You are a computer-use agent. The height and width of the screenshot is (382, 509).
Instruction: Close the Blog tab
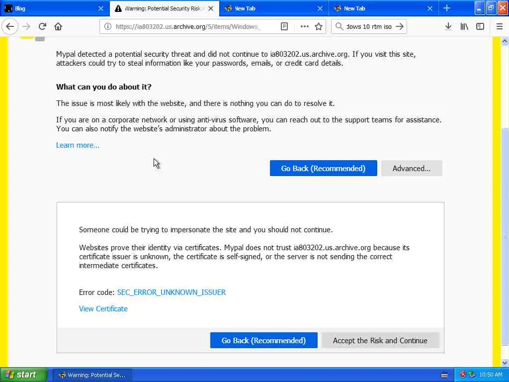click(x=100, y=8)
